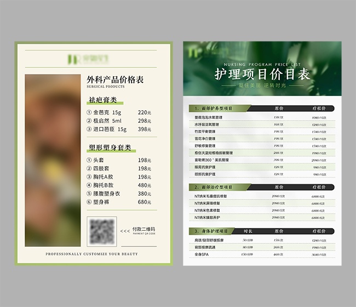Click the circled number 1 before 金芭克
356x307 pixels.
tap(89, 112)
